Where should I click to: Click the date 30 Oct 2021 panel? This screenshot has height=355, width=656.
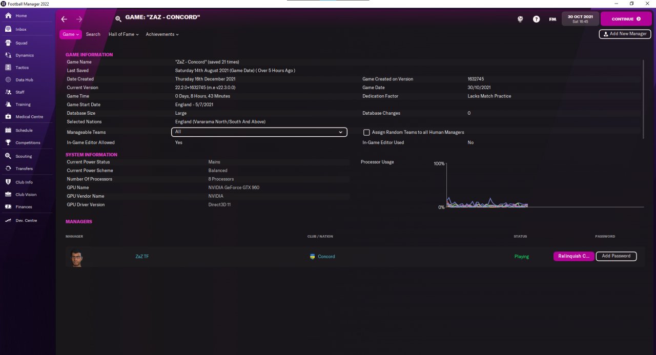(x=580, y=19)
